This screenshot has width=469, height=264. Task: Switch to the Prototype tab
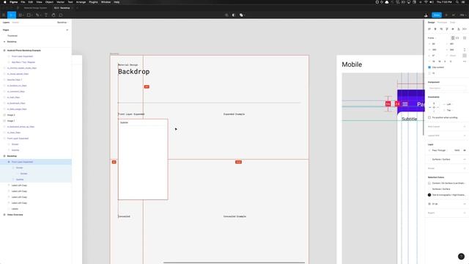coord(442,23)
